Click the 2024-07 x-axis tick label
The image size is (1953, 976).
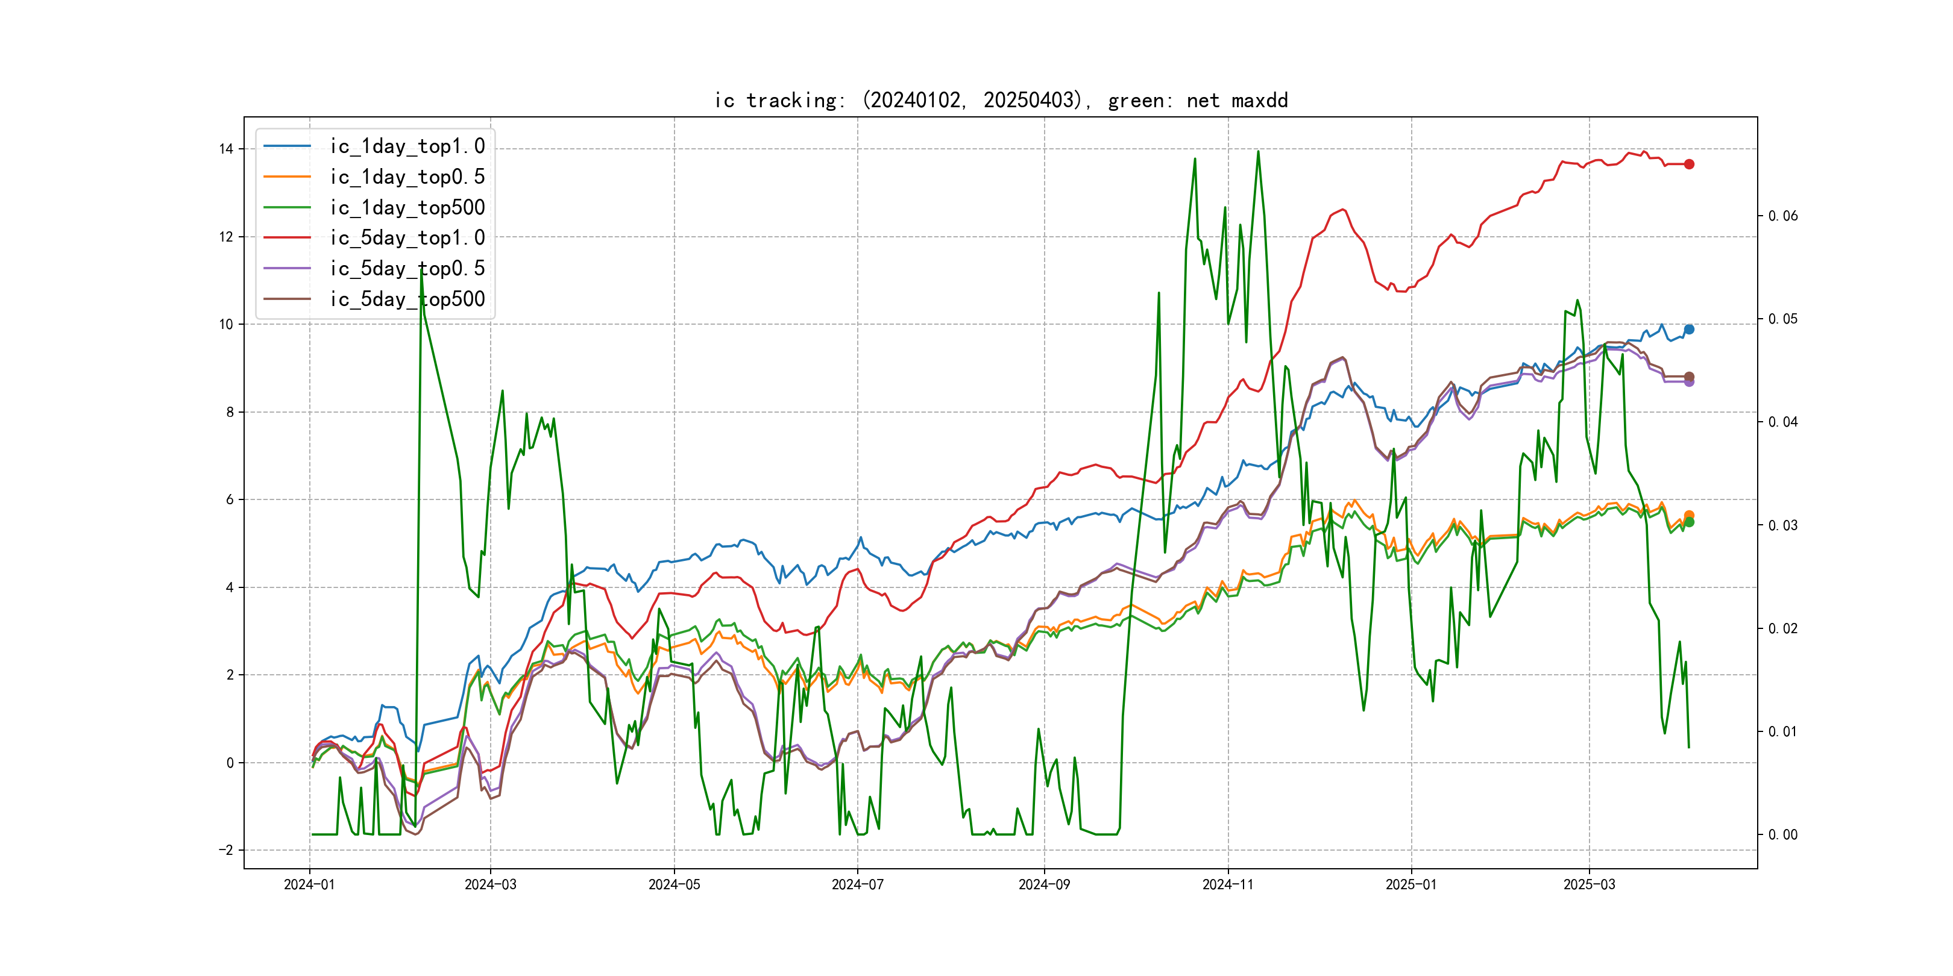pyautogui.click(x=858, y=884)
